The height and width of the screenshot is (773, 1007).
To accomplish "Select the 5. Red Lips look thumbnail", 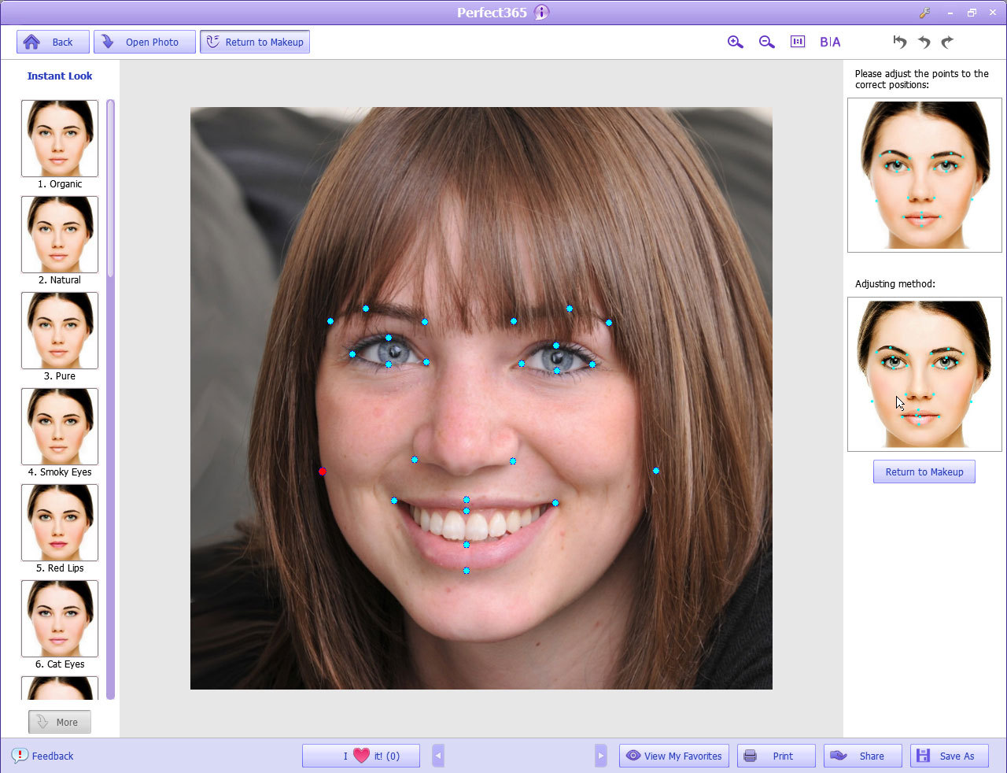I will [60, 523].
